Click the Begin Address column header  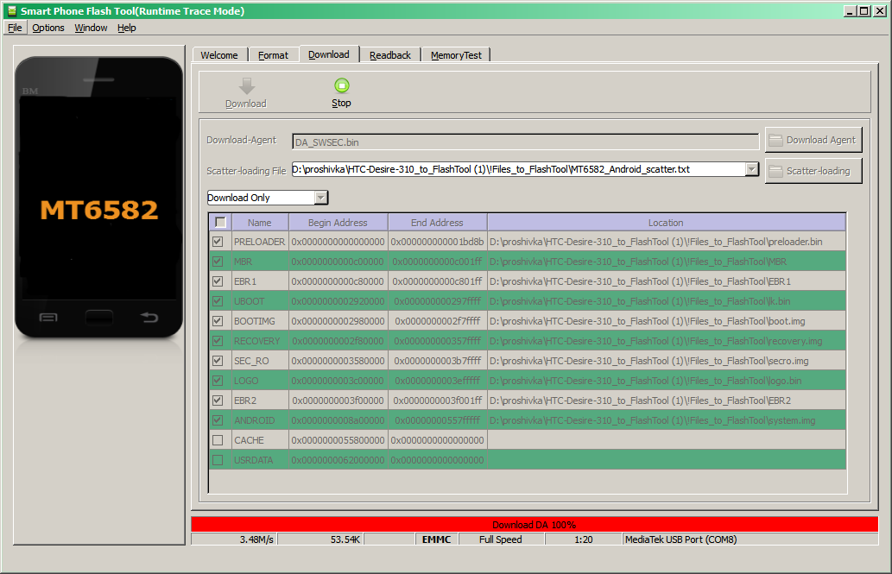point(338,223)
